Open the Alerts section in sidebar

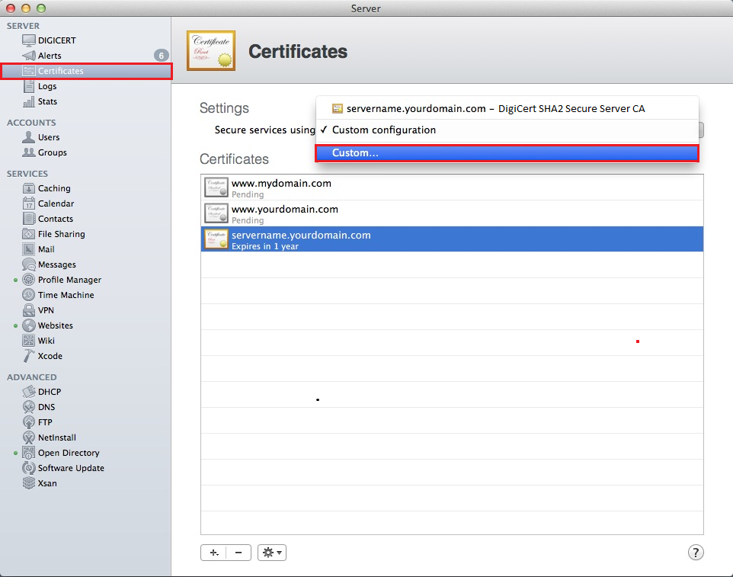coord(50,56)
